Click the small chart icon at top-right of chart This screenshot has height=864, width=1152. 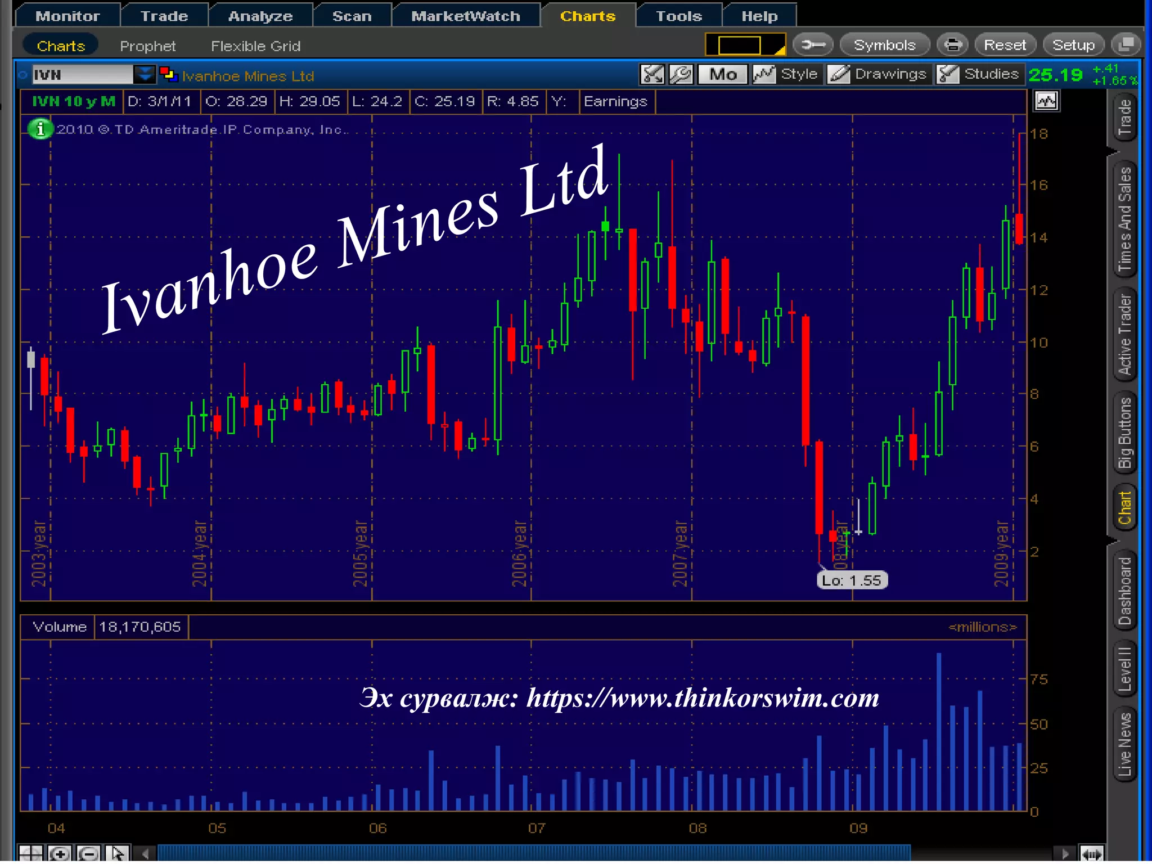click(1046, 101)
